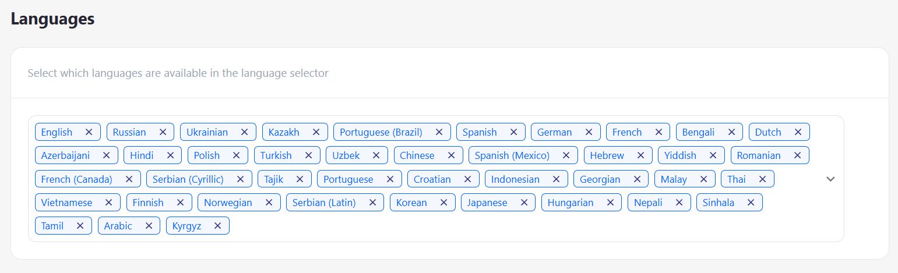Click the Ukrainian tag label
Viewport: 898px width, 273px height.
click(x=207, y=132)
